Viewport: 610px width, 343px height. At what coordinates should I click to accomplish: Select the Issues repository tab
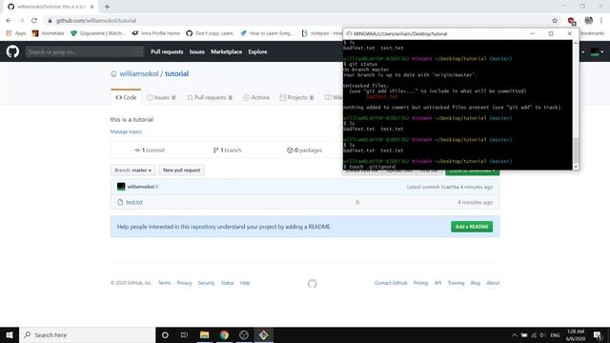pyautogui.click(x=161, y=97)
